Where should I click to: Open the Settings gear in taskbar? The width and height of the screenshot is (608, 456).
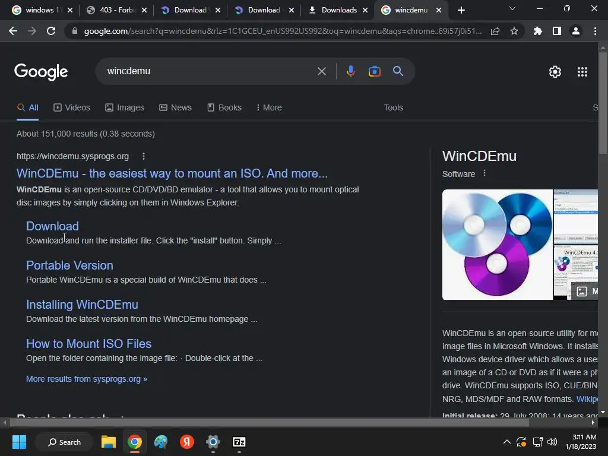213,442
